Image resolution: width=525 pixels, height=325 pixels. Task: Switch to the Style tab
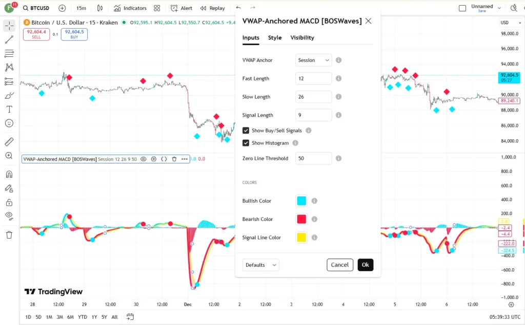point(275,38)
